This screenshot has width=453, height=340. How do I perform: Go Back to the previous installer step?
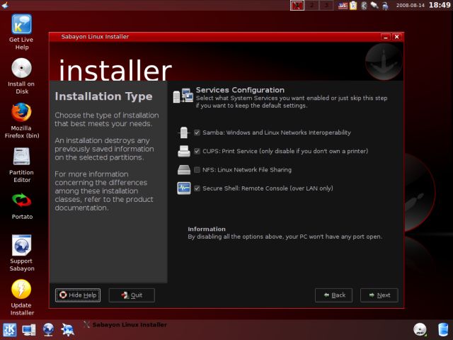(333, 295)
